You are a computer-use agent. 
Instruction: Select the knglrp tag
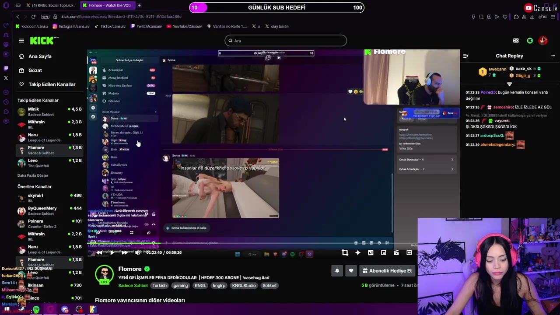point(219,286)
